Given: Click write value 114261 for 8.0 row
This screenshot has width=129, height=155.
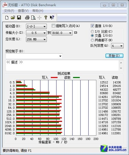Looking at the screenshot, I should 103,97.
